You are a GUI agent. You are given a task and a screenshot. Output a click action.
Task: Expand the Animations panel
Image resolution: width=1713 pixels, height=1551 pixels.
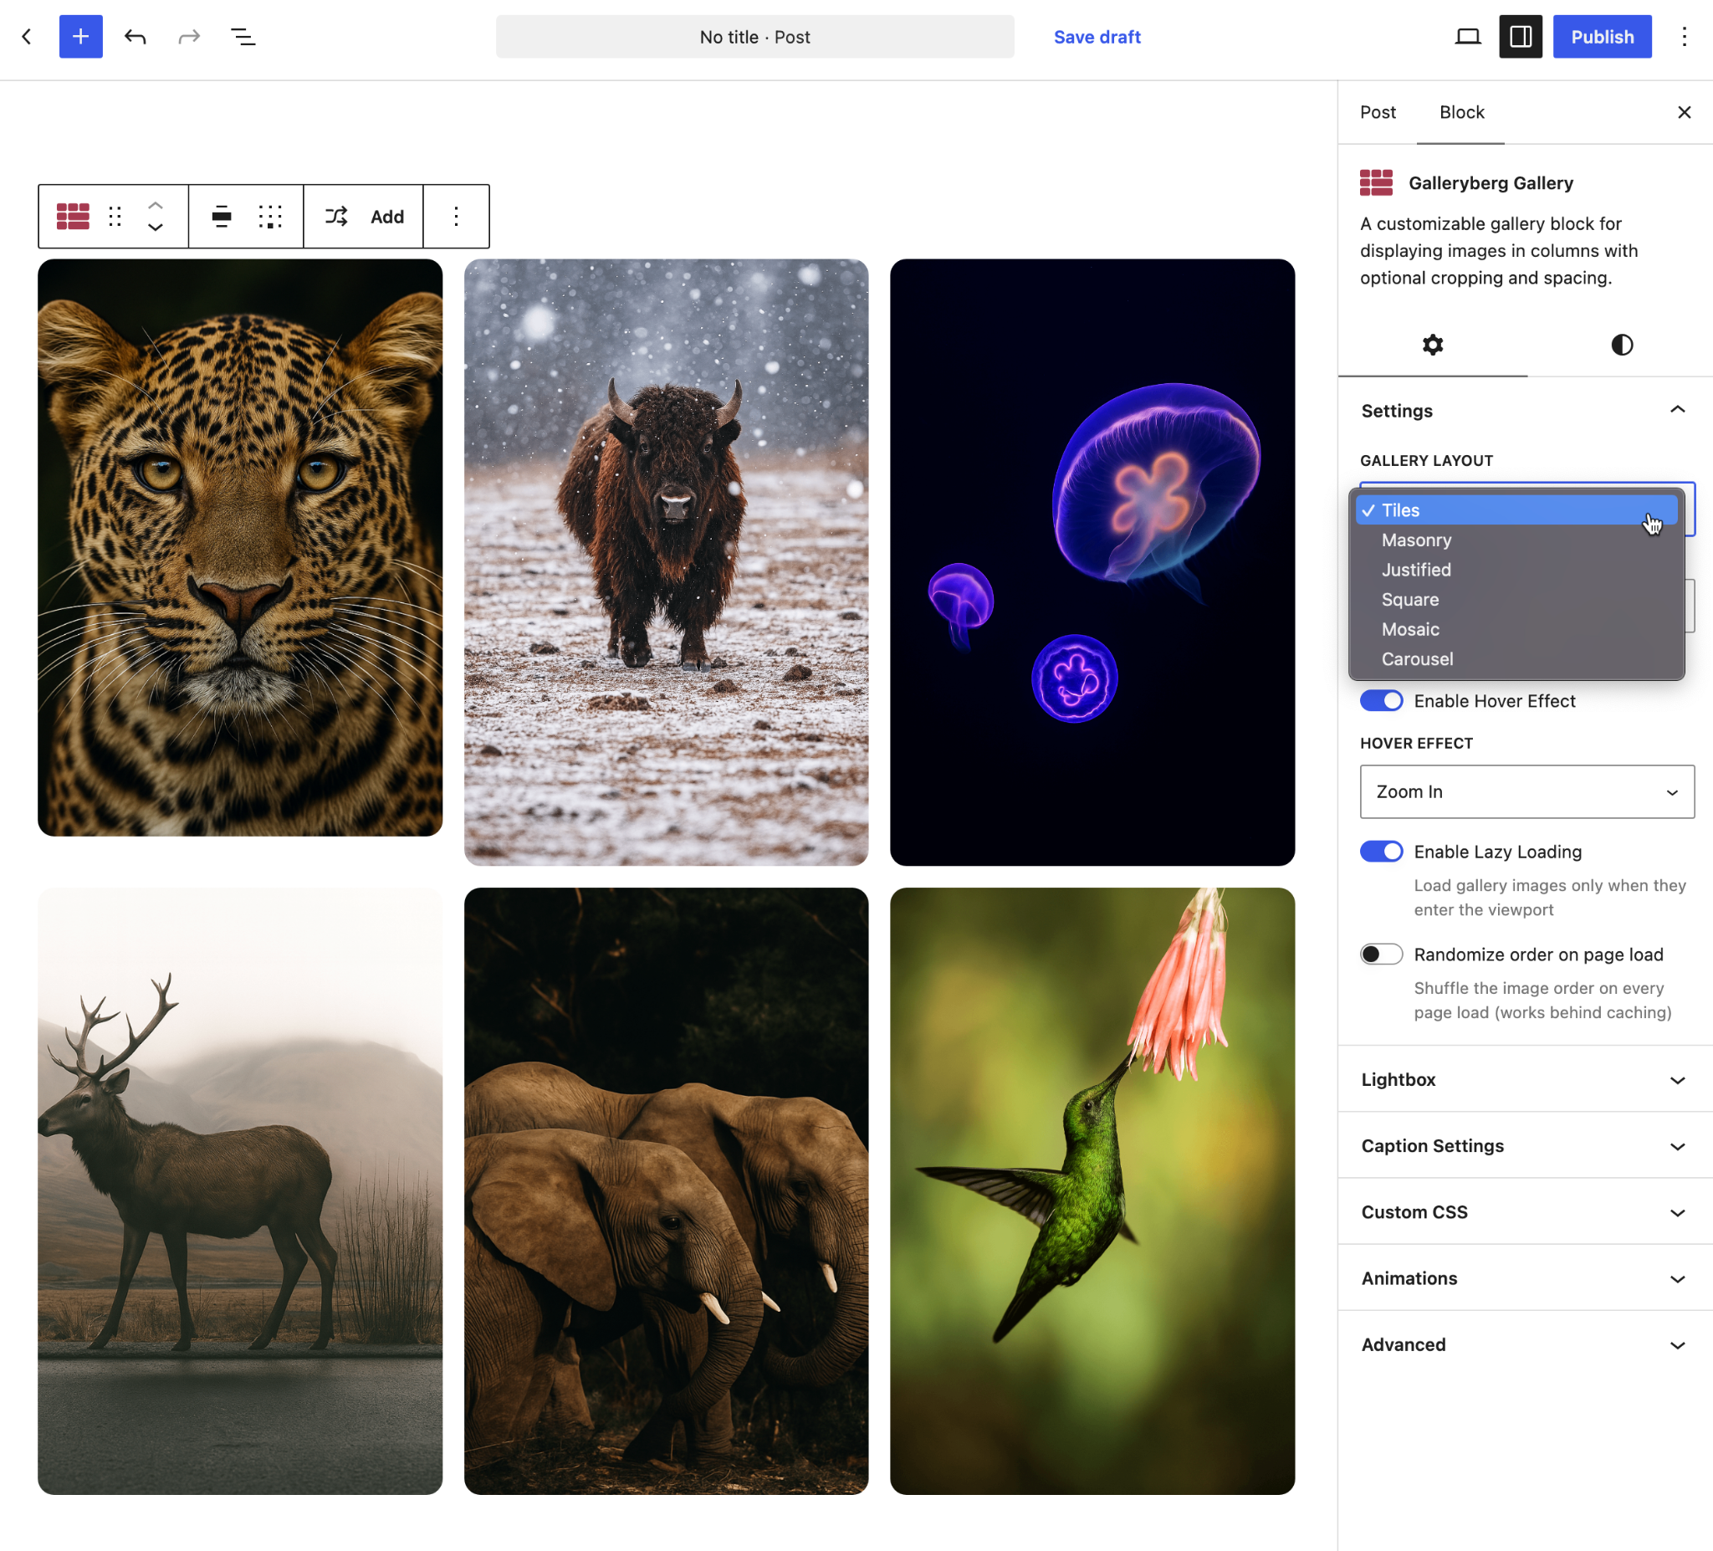point(1525,1277)
